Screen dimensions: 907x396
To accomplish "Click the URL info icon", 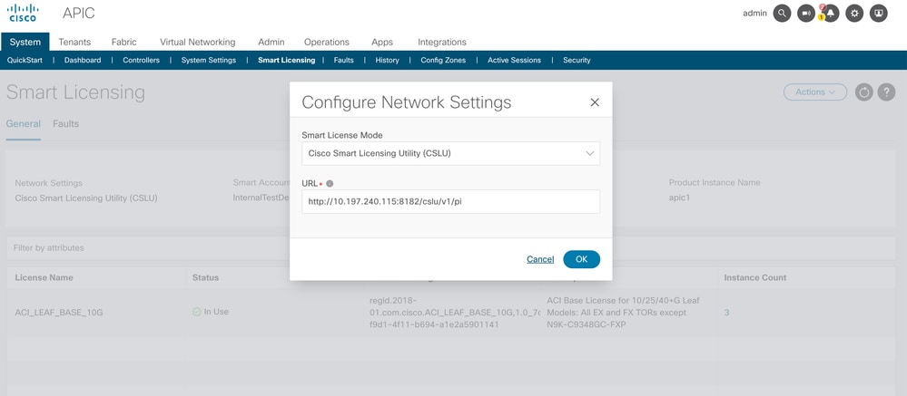I will 330,184.
